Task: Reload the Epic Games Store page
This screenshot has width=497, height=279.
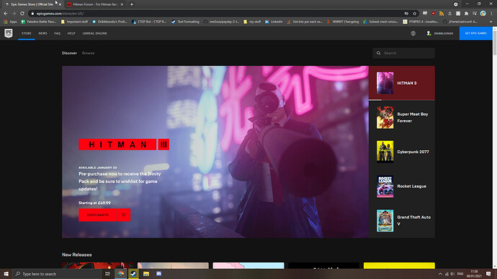Action: pyautogui.click(x=22, y=14)
